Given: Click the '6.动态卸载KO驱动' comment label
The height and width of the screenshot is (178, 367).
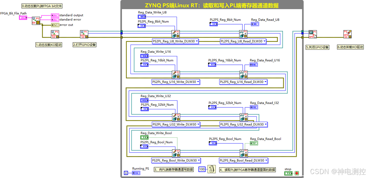Looking at the screenshot, I should point(350,47).
